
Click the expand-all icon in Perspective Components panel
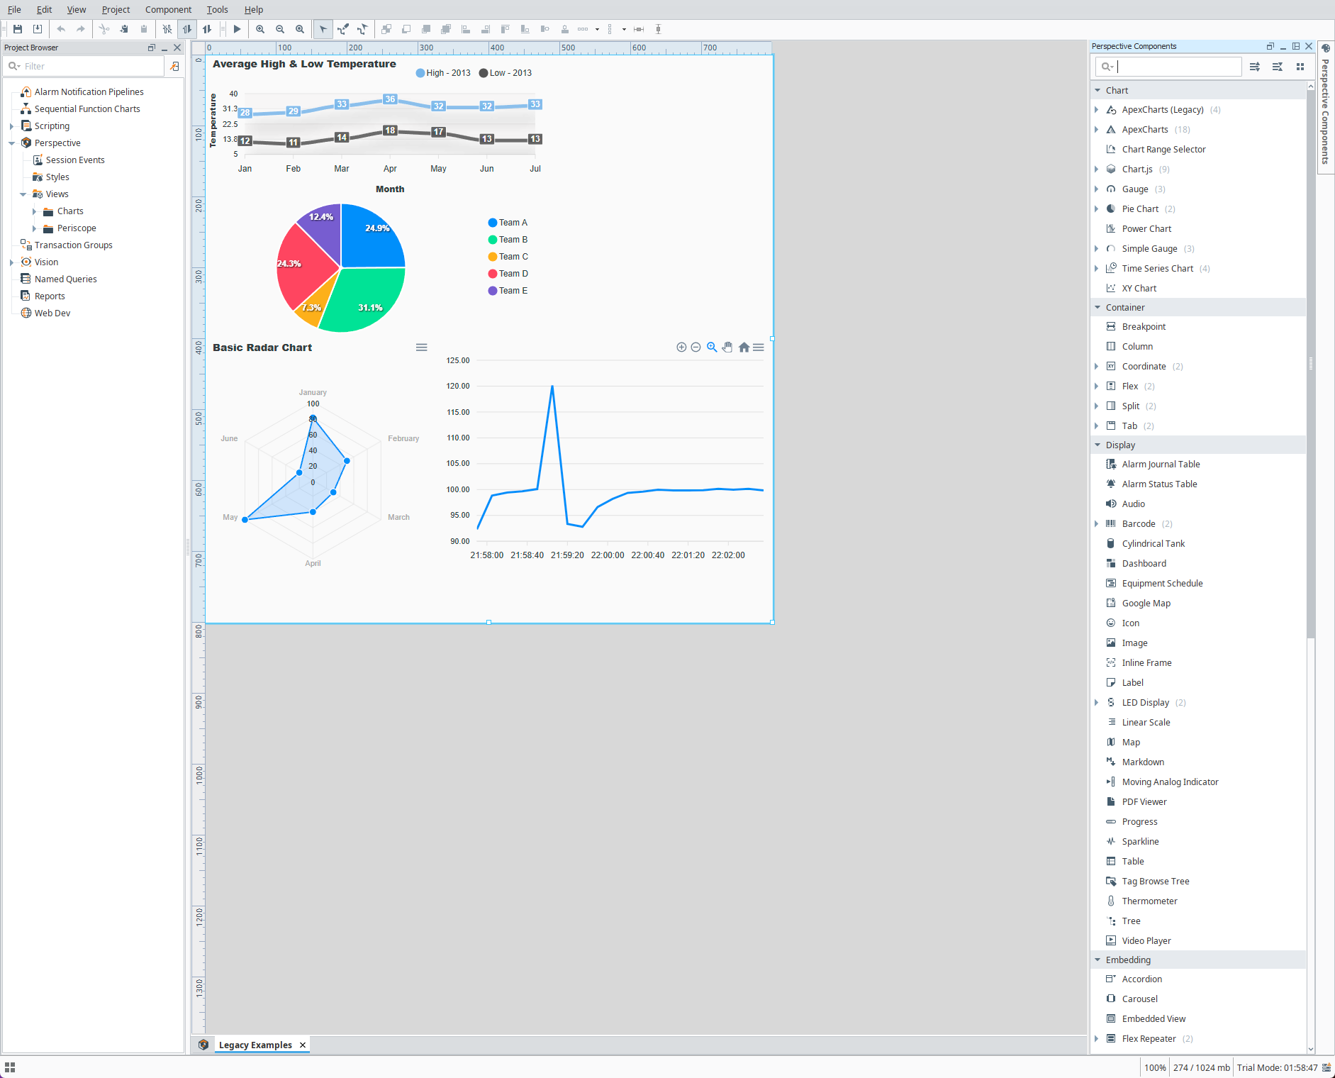pos(1255,66)
